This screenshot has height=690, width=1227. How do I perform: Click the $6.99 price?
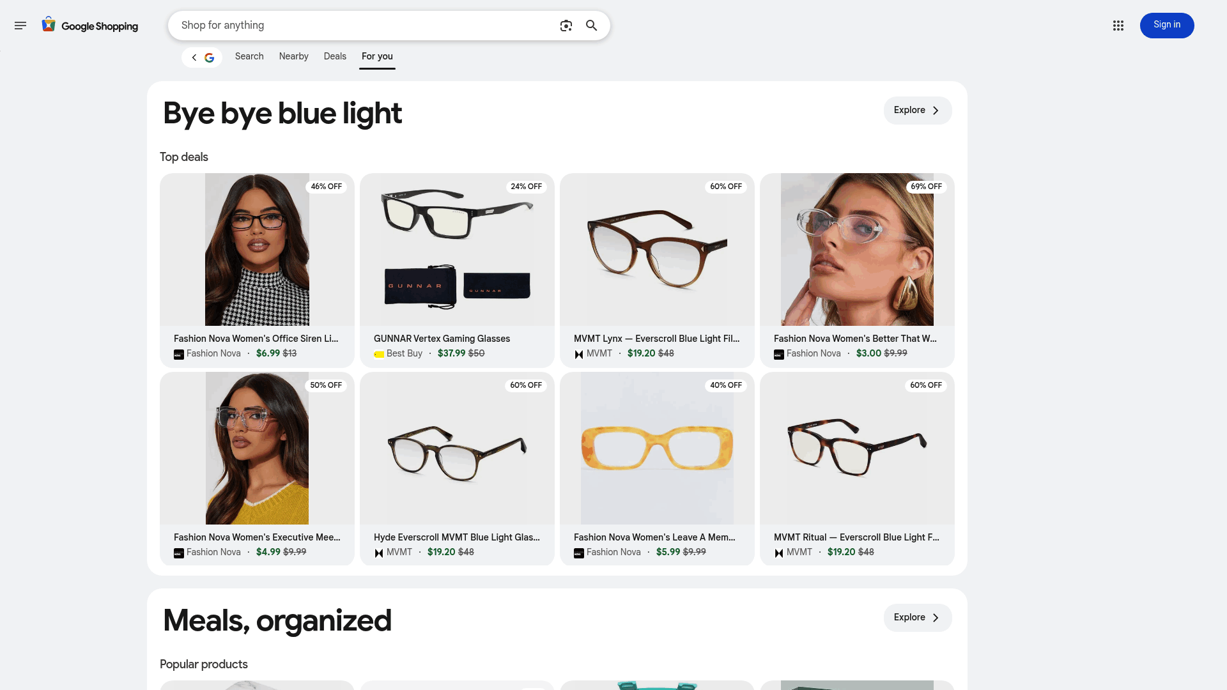click(x=268, y=353)
